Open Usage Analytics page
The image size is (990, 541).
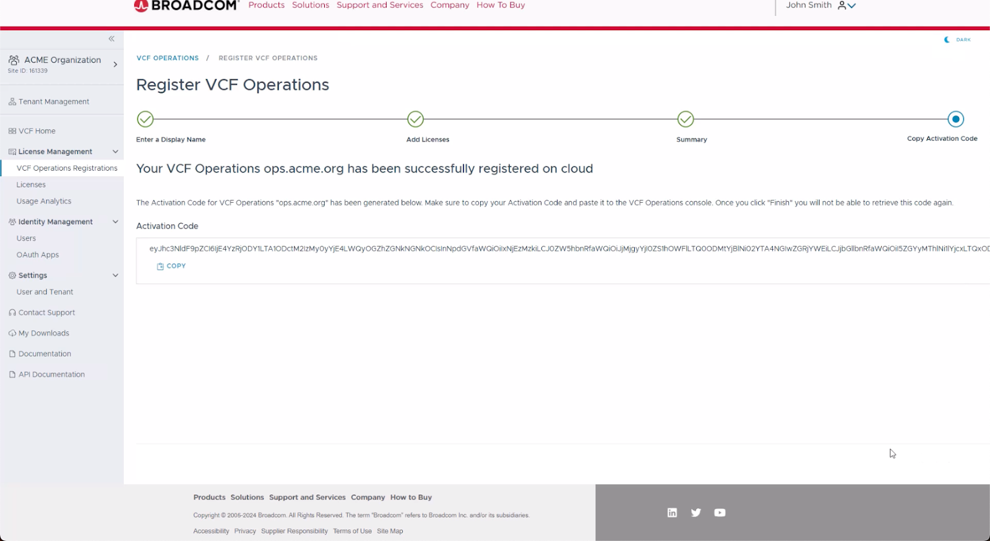(44, 202)
